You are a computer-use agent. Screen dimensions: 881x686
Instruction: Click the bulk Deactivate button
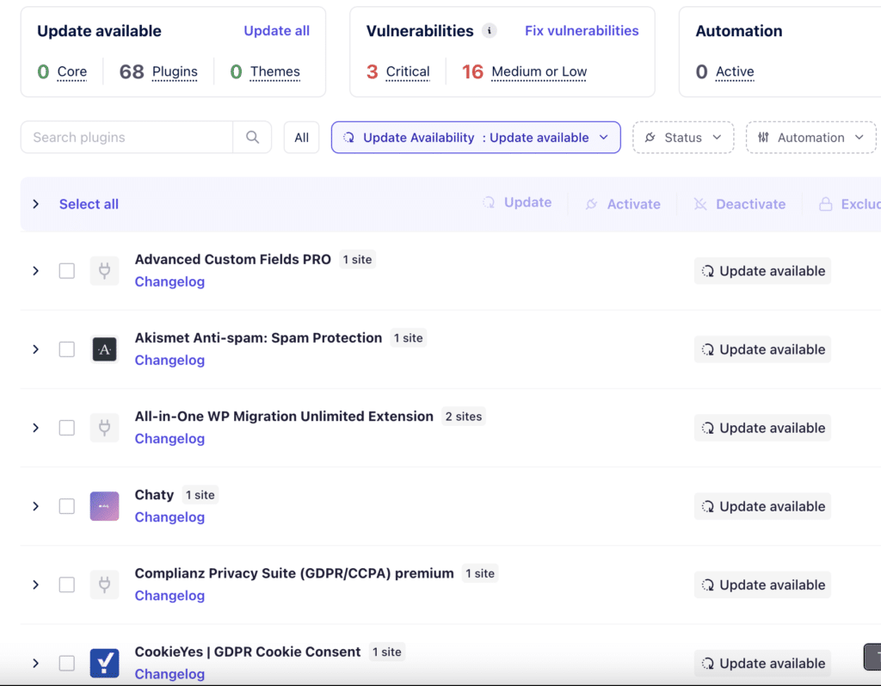(739, 204)
